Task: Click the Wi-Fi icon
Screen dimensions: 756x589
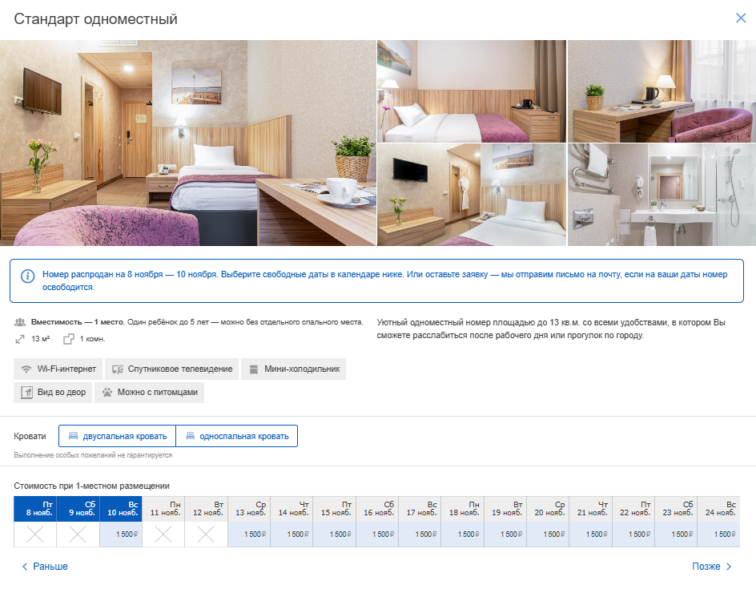Action: pyautogui.click(x=26, y=369)
